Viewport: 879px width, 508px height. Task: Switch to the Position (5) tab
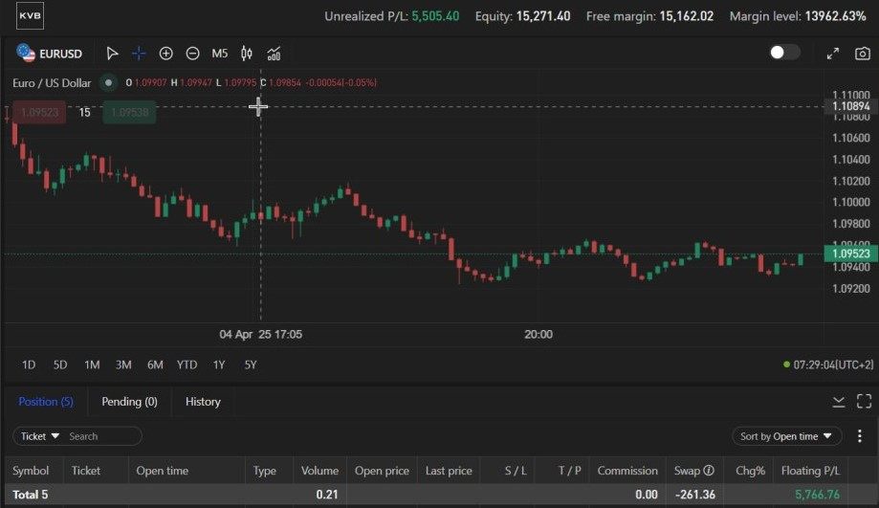46,402
